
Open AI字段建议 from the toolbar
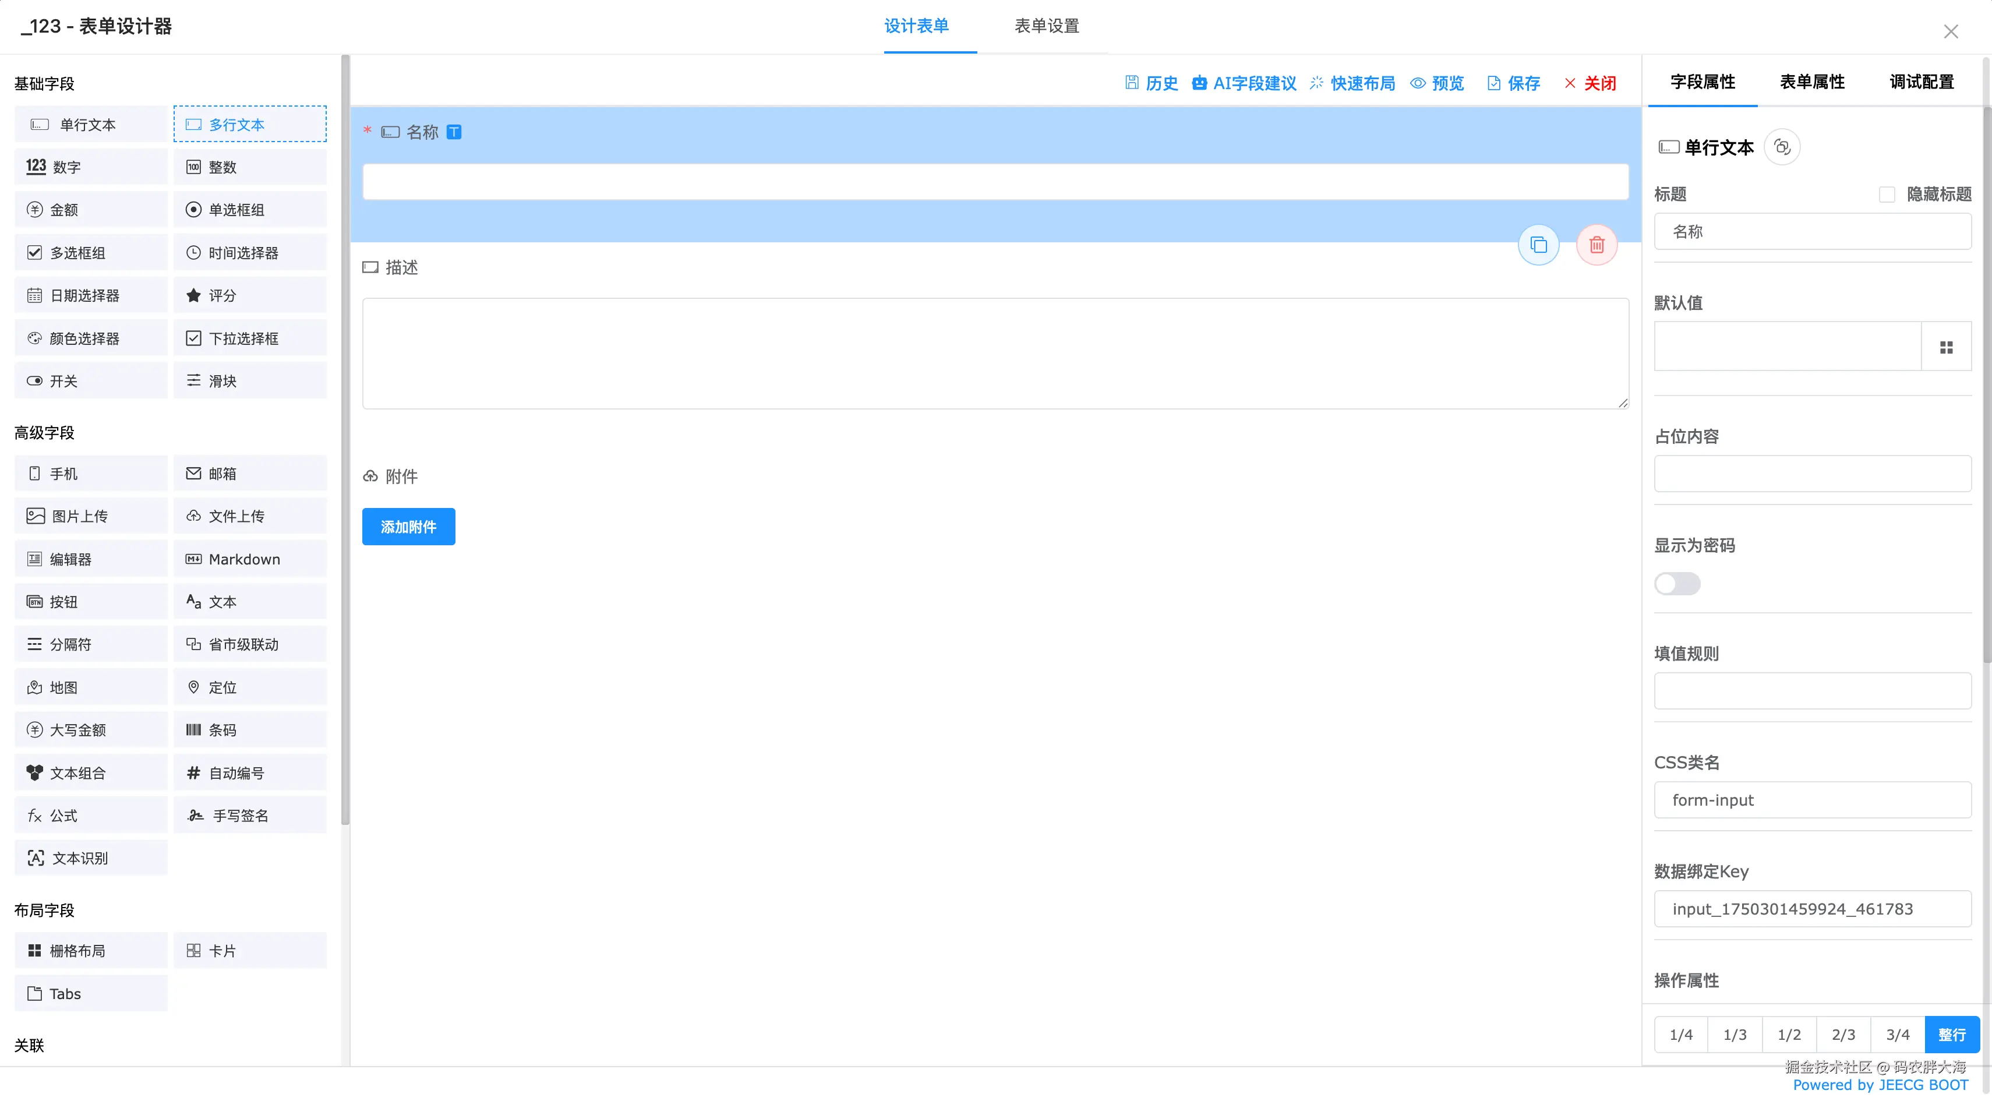point(1244,83)
